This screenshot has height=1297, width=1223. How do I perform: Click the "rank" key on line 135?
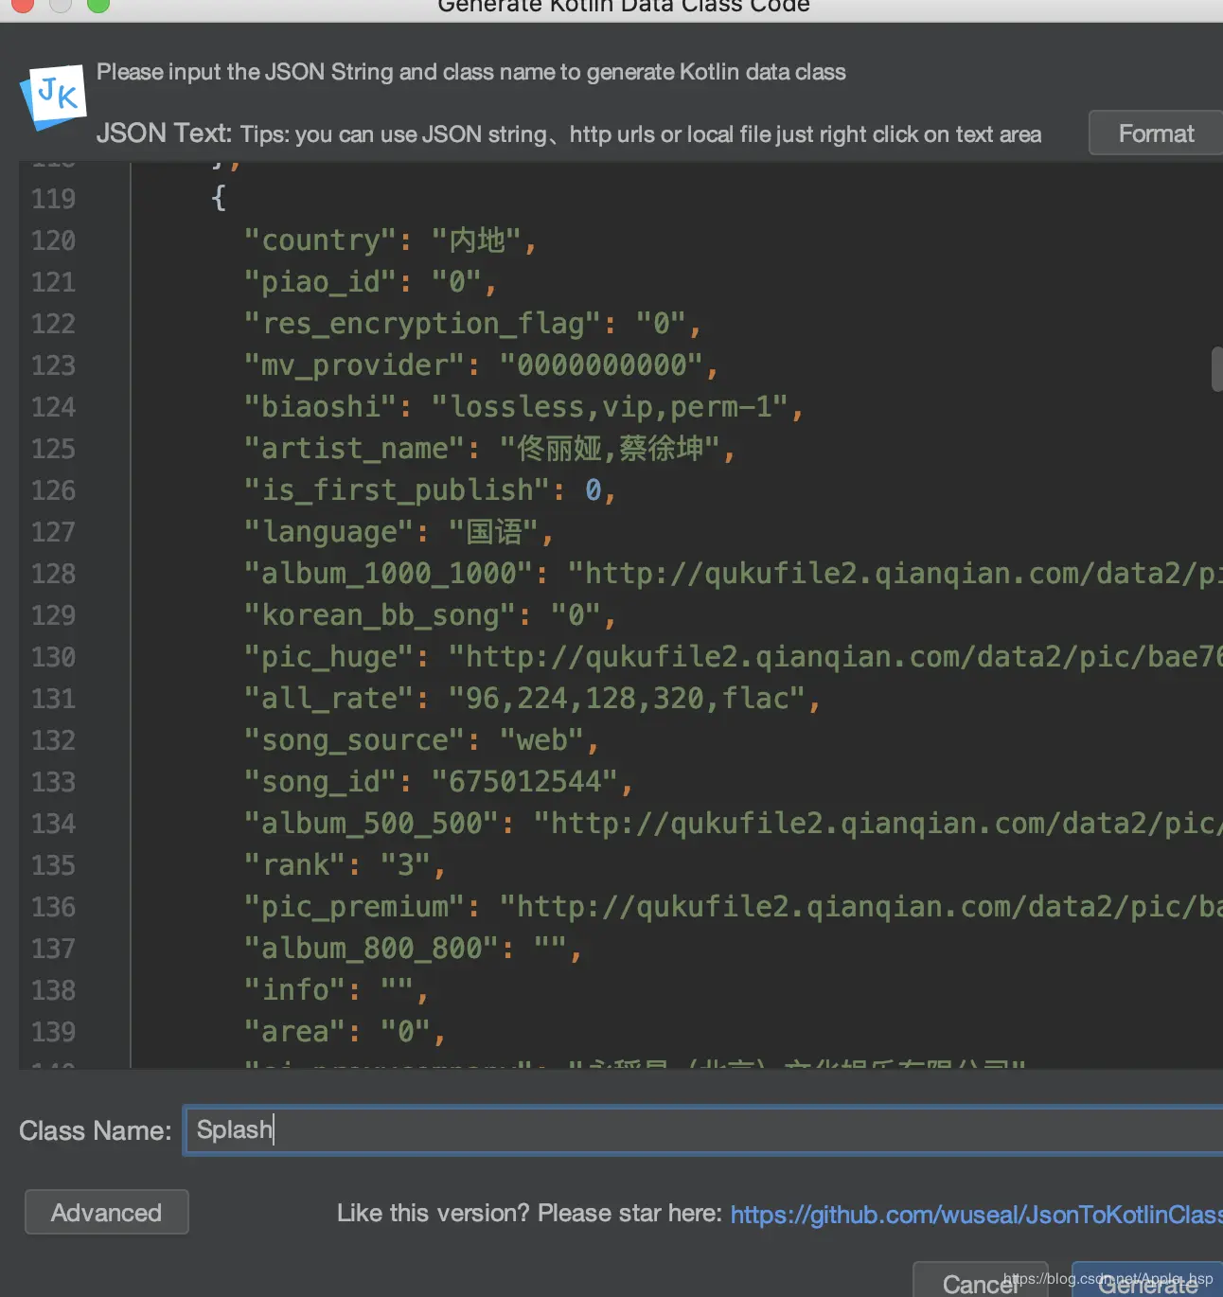click(295, 865)
